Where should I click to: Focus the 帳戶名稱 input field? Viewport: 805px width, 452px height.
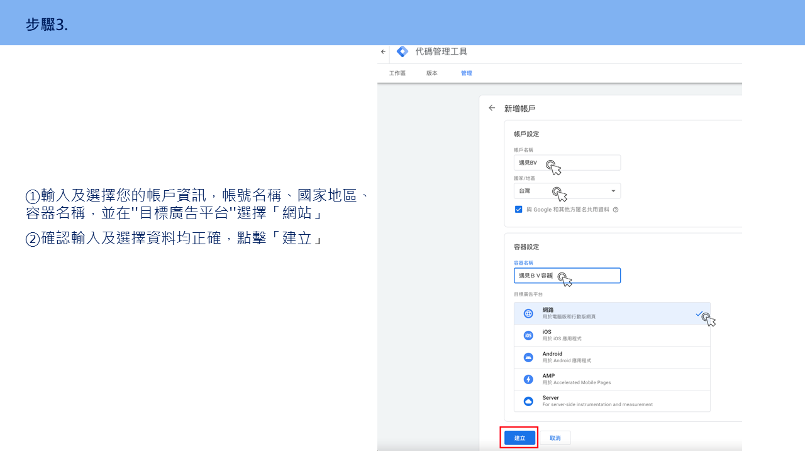[567, 163]
